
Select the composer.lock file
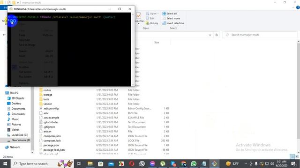[52, 140]
